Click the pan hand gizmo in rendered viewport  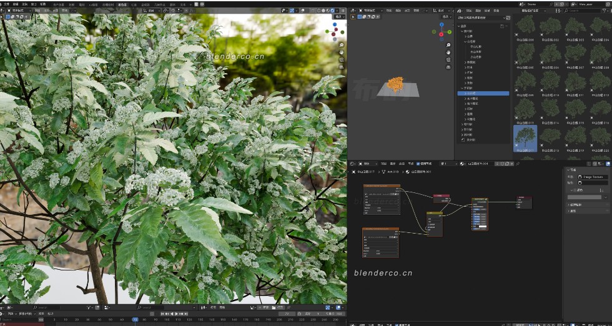(341, 52)
